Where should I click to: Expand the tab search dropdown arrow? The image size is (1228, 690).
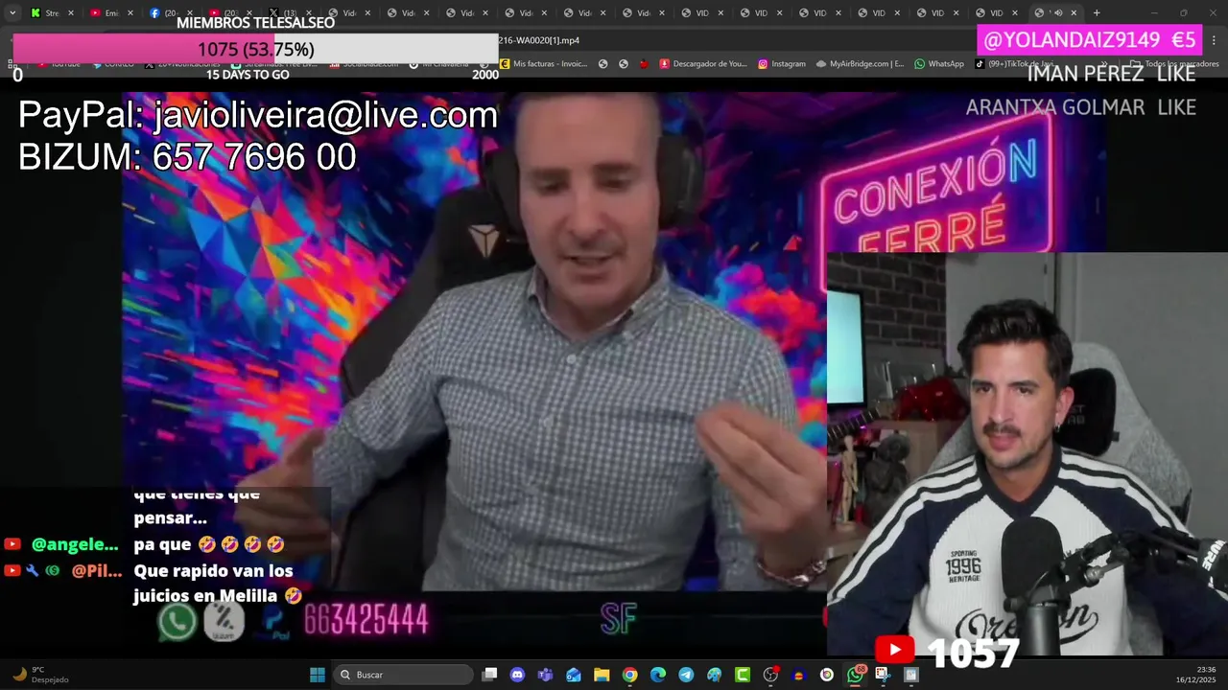pos(12,13)
